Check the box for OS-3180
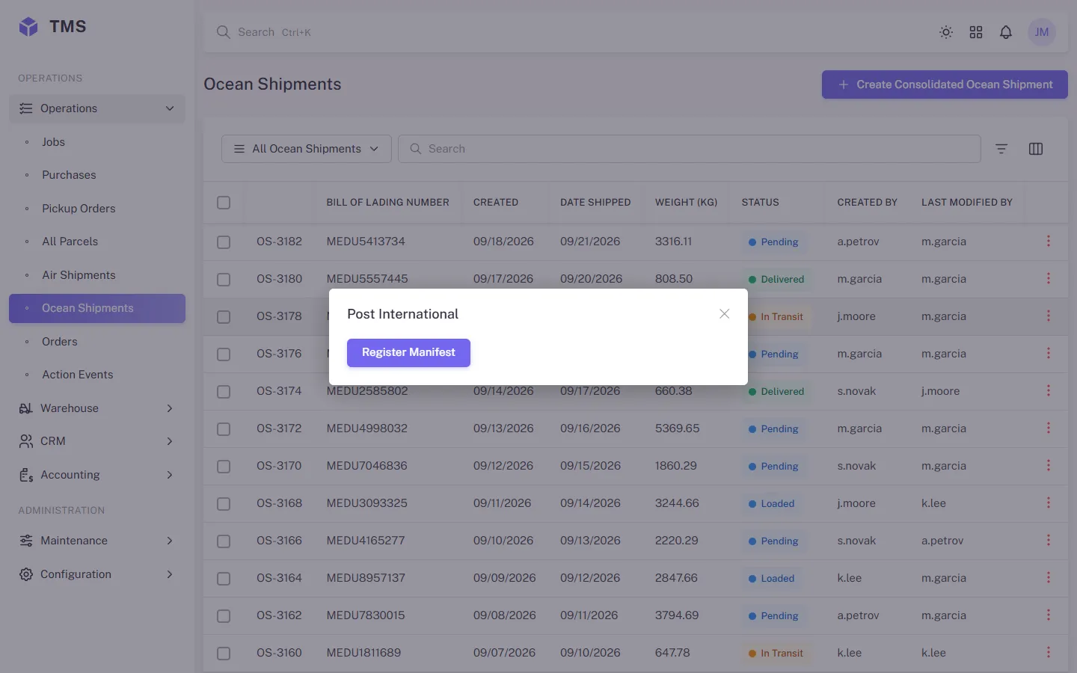 (x=224, y=280)
